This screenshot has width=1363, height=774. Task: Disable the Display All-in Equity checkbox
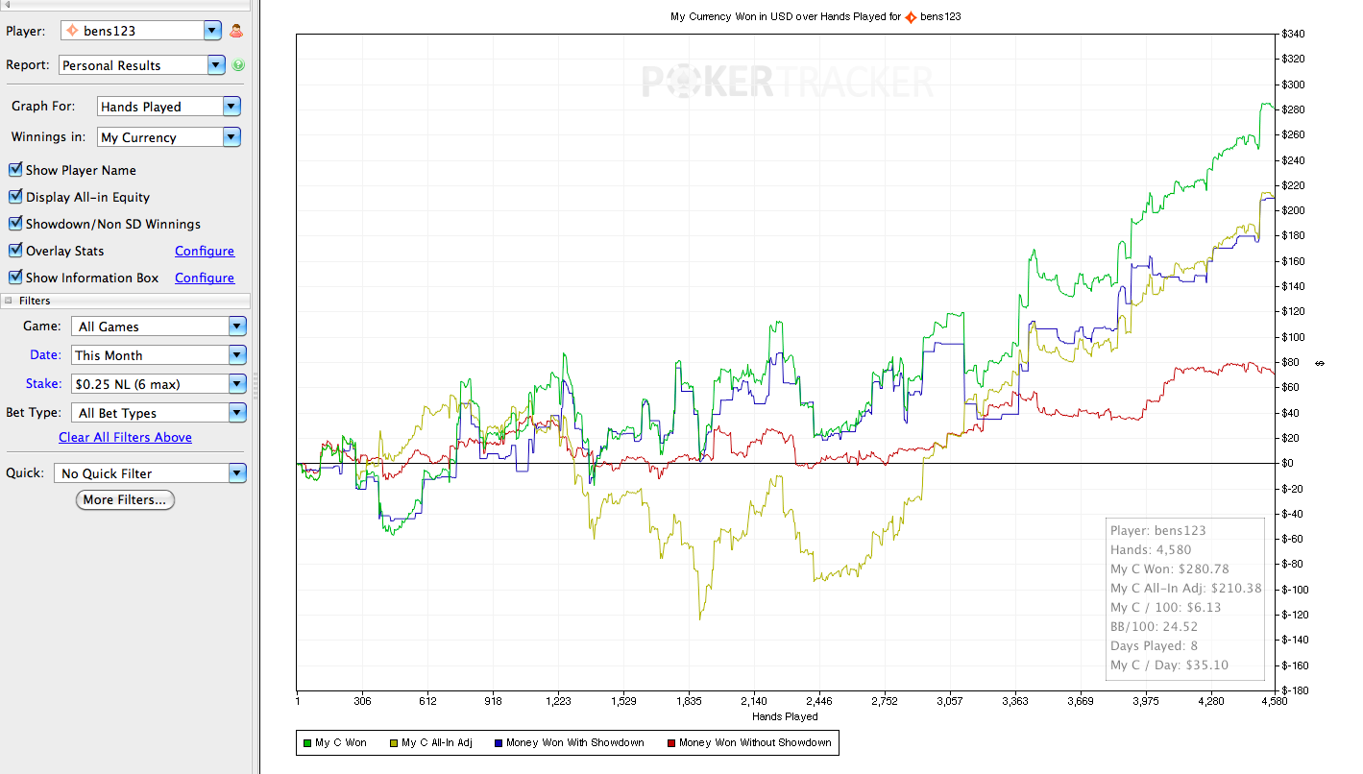(x=15, y=197)
